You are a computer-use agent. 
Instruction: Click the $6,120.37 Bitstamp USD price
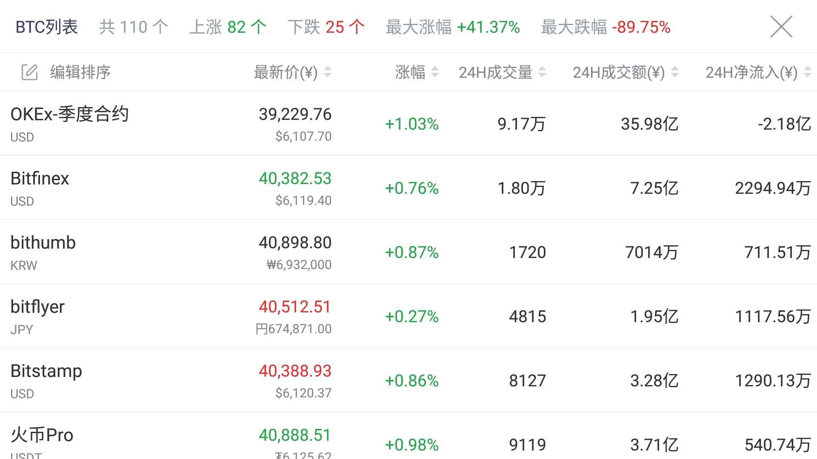303,393
